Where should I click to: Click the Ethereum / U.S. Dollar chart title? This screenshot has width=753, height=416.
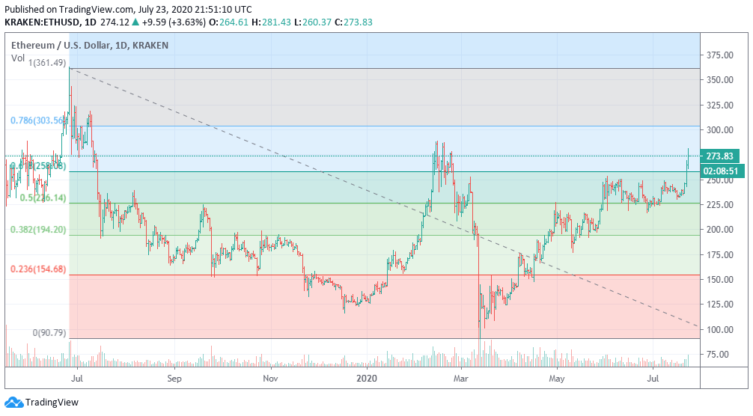coord(61,45)
